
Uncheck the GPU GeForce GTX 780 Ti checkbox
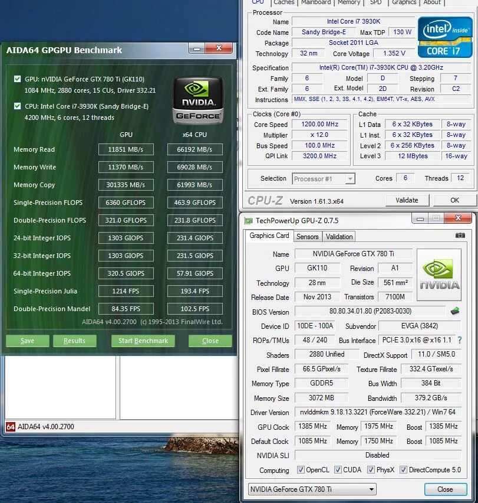[18, 79]
